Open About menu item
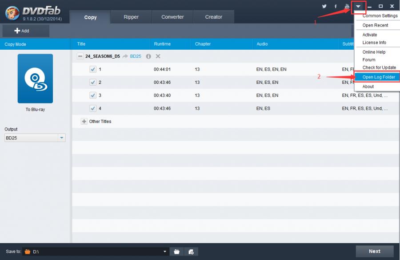This screenshot has width=400, height=260. point(368,87)
